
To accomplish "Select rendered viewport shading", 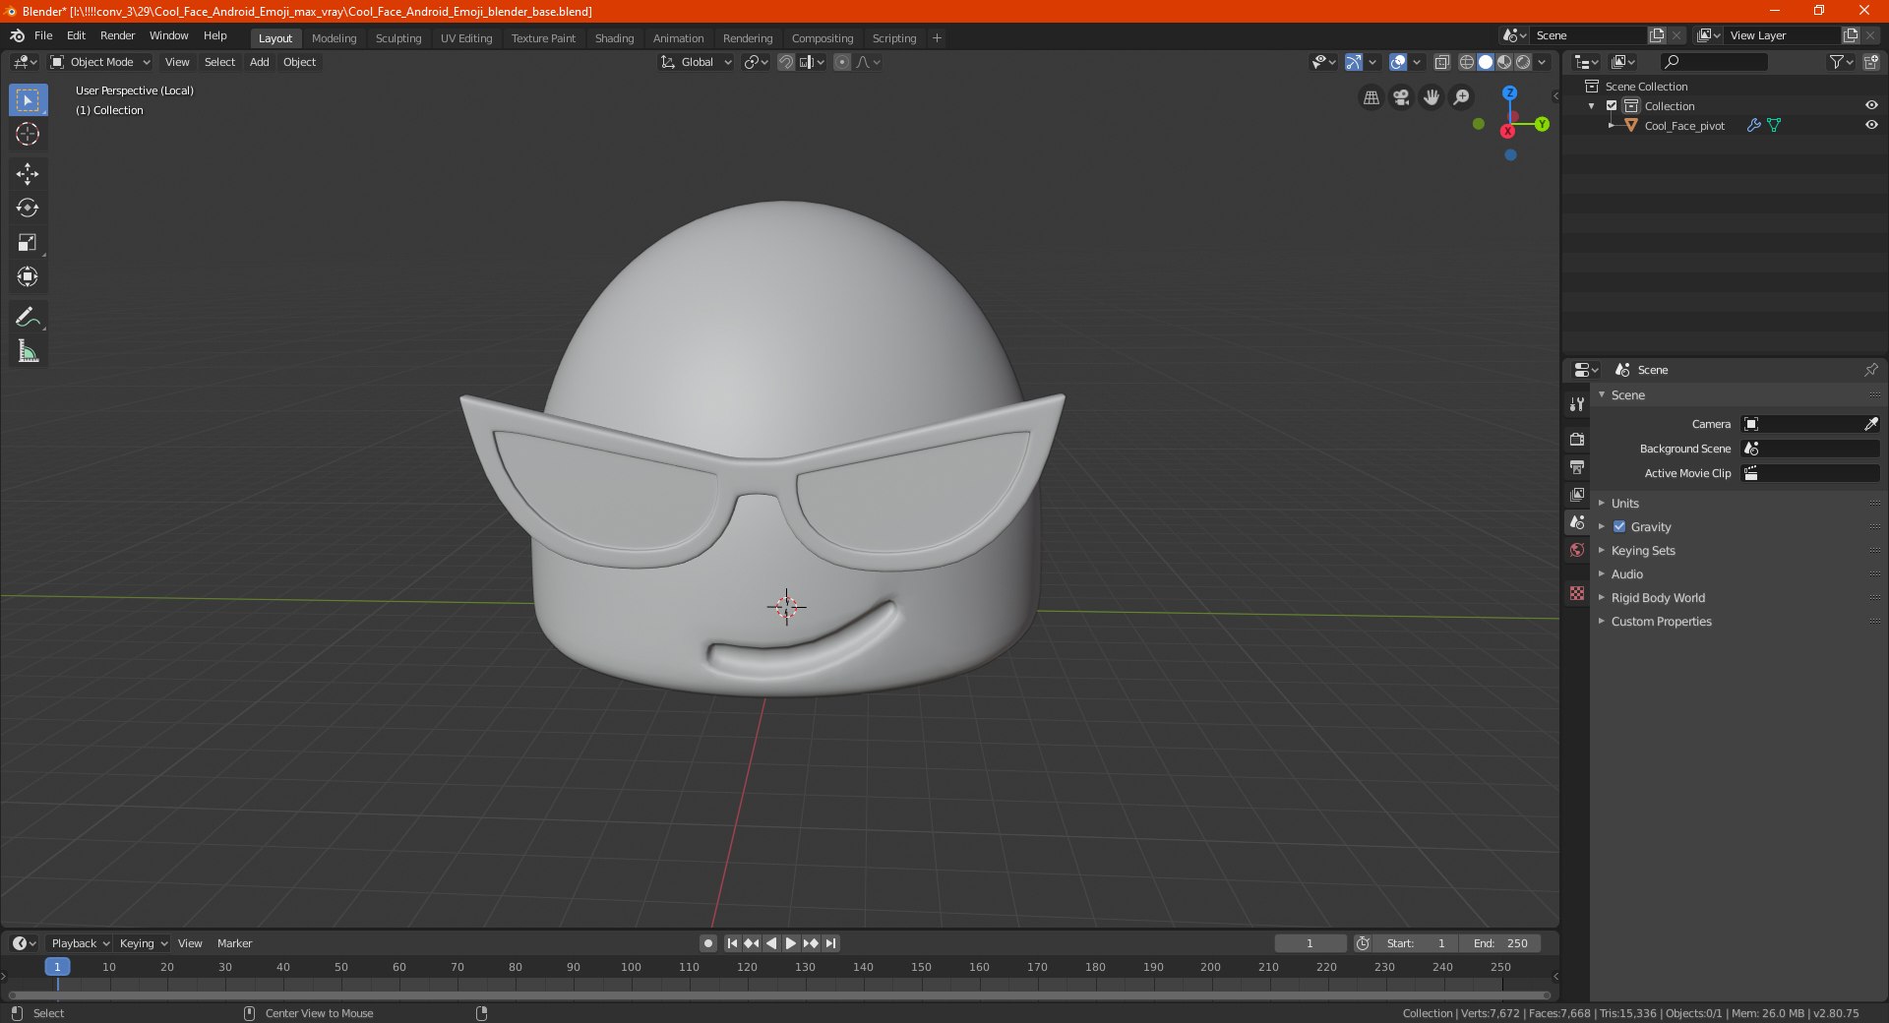I will (x=1523, y=62).
